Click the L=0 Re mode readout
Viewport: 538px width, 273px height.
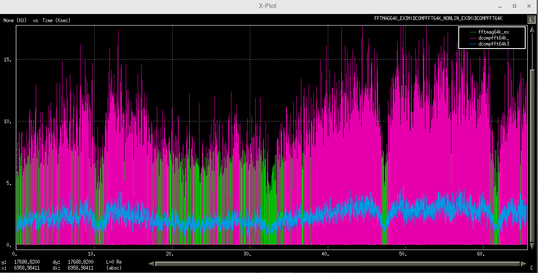click(x=114, y=262)
